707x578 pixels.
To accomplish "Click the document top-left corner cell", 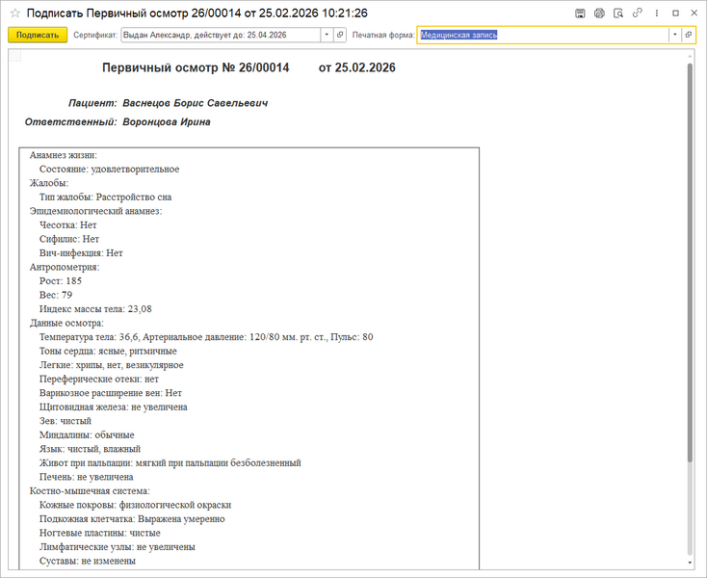I will 15,56.
